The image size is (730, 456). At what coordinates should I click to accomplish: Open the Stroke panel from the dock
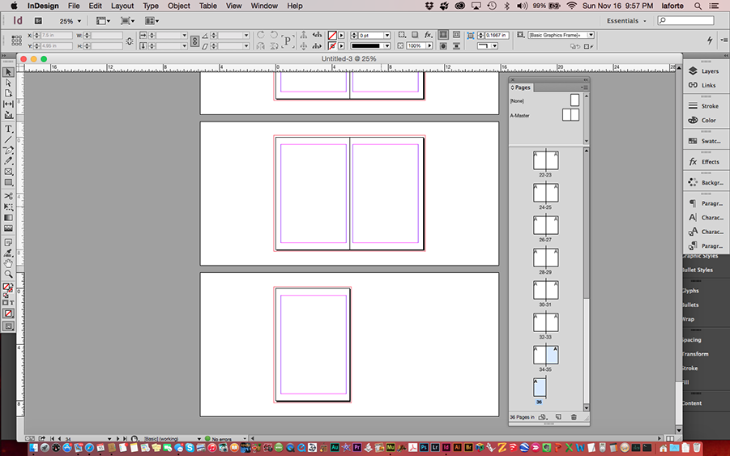(704, 106)
